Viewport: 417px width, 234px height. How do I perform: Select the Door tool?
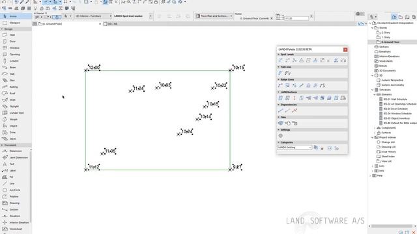16,42
